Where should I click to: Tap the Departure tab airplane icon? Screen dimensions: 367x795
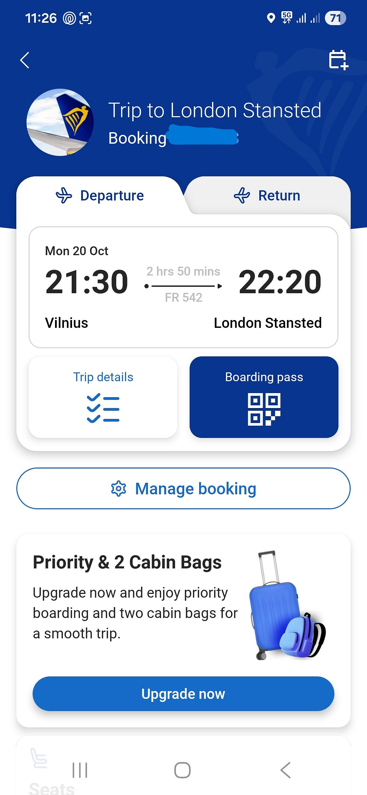pos(64,196)
